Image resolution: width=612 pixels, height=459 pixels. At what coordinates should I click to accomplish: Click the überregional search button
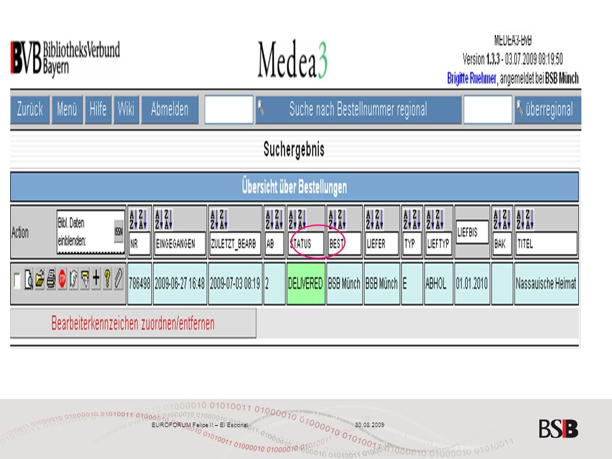tap(548, 110)
